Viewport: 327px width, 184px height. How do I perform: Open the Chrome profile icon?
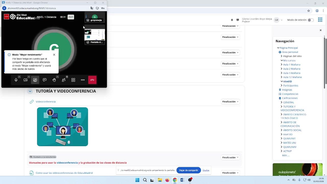(317, 11)
